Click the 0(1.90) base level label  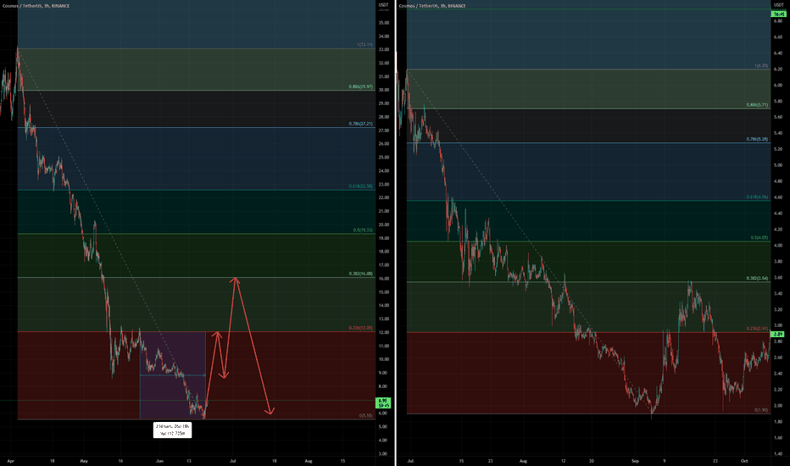click(x=761, y=411)
